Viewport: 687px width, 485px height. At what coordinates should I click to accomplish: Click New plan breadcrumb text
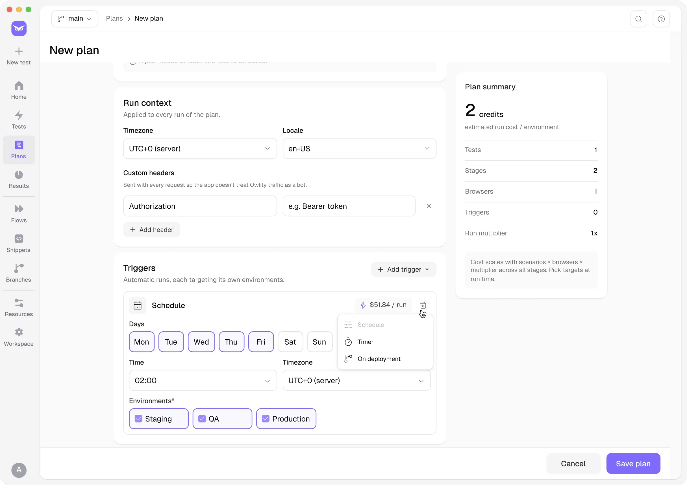click(149, 19)
